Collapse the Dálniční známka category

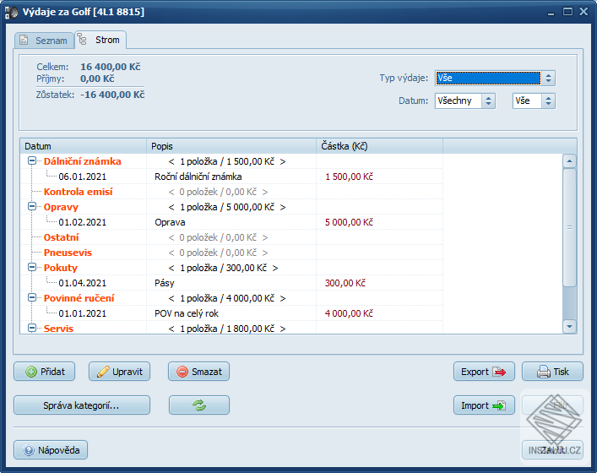point(32,161)
